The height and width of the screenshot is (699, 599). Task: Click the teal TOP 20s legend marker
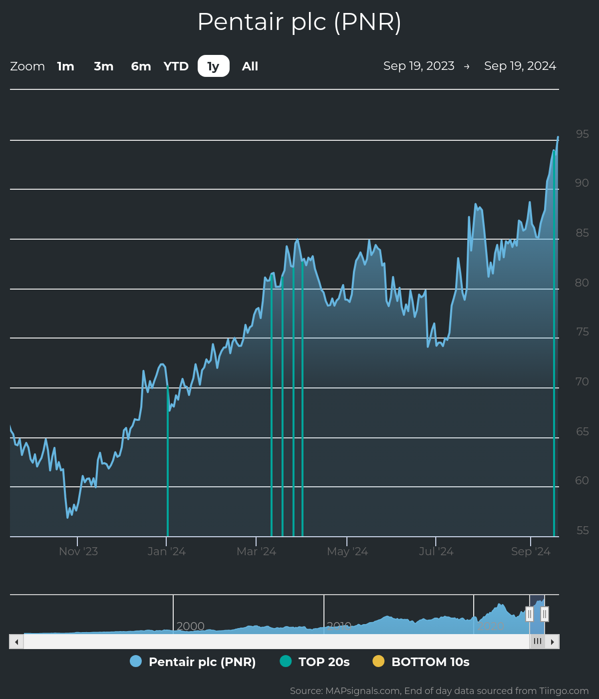286,661
